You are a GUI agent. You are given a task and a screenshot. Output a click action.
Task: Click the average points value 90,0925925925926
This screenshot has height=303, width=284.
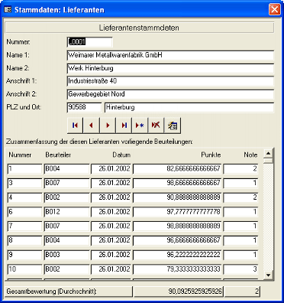pyautogui.click(x=179, y=292)
